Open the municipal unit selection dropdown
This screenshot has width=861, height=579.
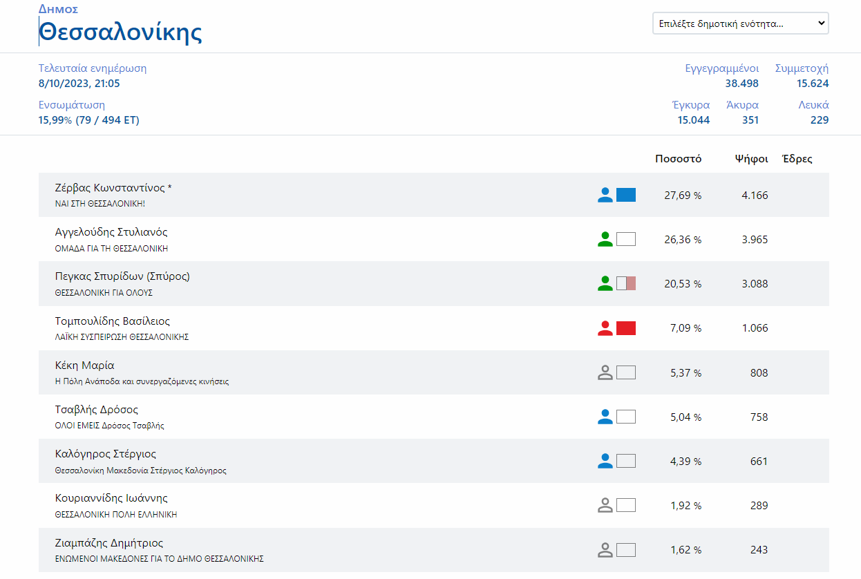click(740, 23)
